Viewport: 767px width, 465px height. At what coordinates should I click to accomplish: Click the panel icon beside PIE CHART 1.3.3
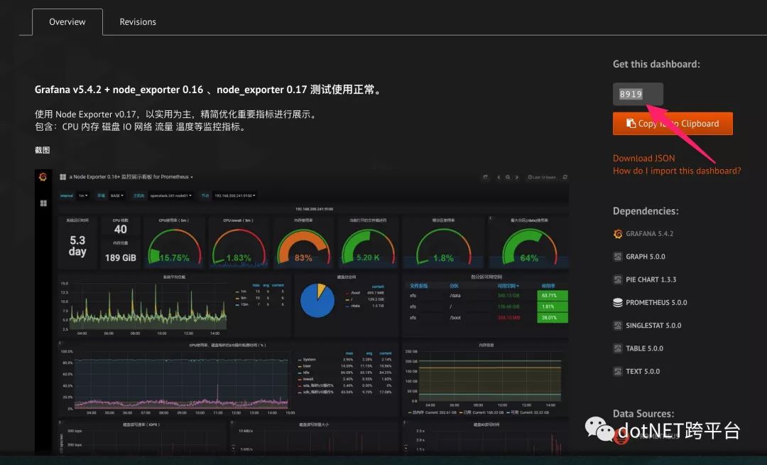(618, 279)
